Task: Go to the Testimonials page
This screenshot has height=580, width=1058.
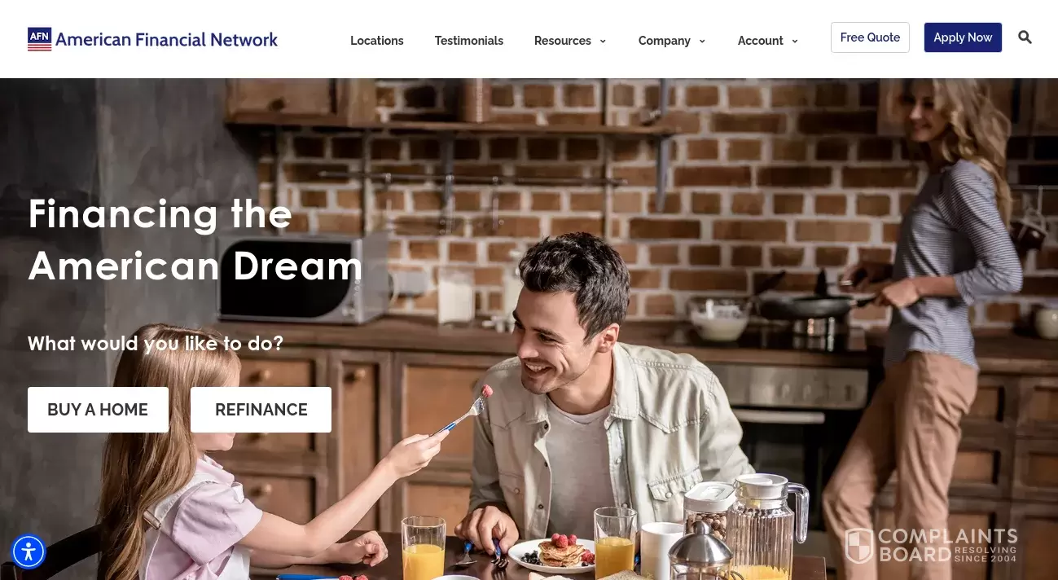Action: click(x=469, y=41)
